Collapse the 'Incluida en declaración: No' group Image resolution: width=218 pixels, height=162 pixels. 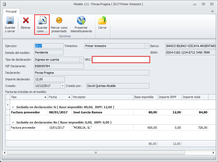click(13, 122)
